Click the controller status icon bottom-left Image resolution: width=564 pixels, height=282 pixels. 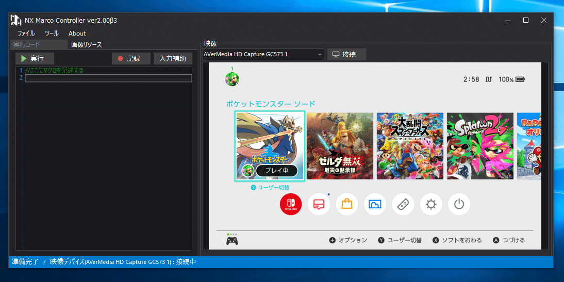point(232,240)
